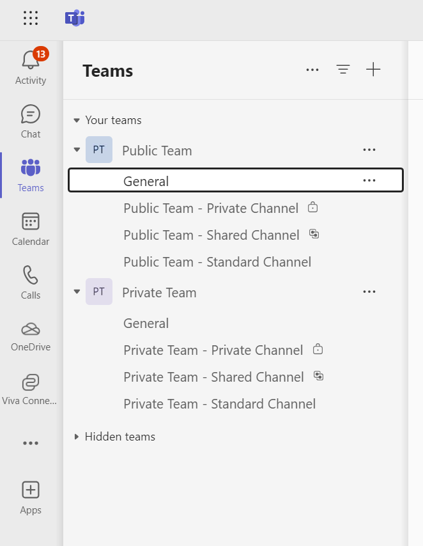
Task: Click the Apps icon in the sidebar
Action: (30, 497)
